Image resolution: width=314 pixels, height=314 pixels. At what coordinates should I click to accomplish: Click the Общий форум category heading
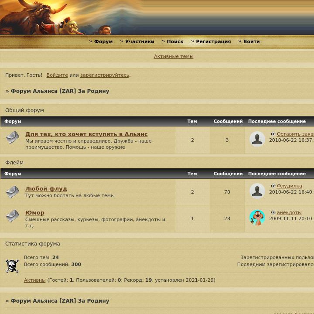[x=24, y=110]
